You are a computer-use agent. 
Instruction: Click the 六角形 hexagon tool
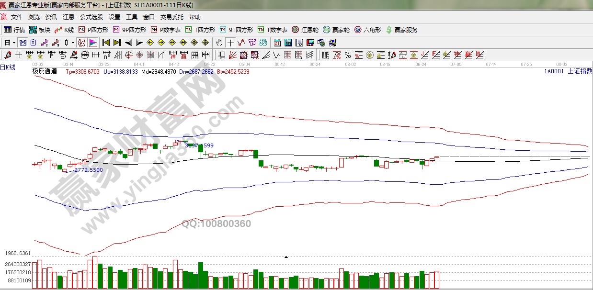367,30
